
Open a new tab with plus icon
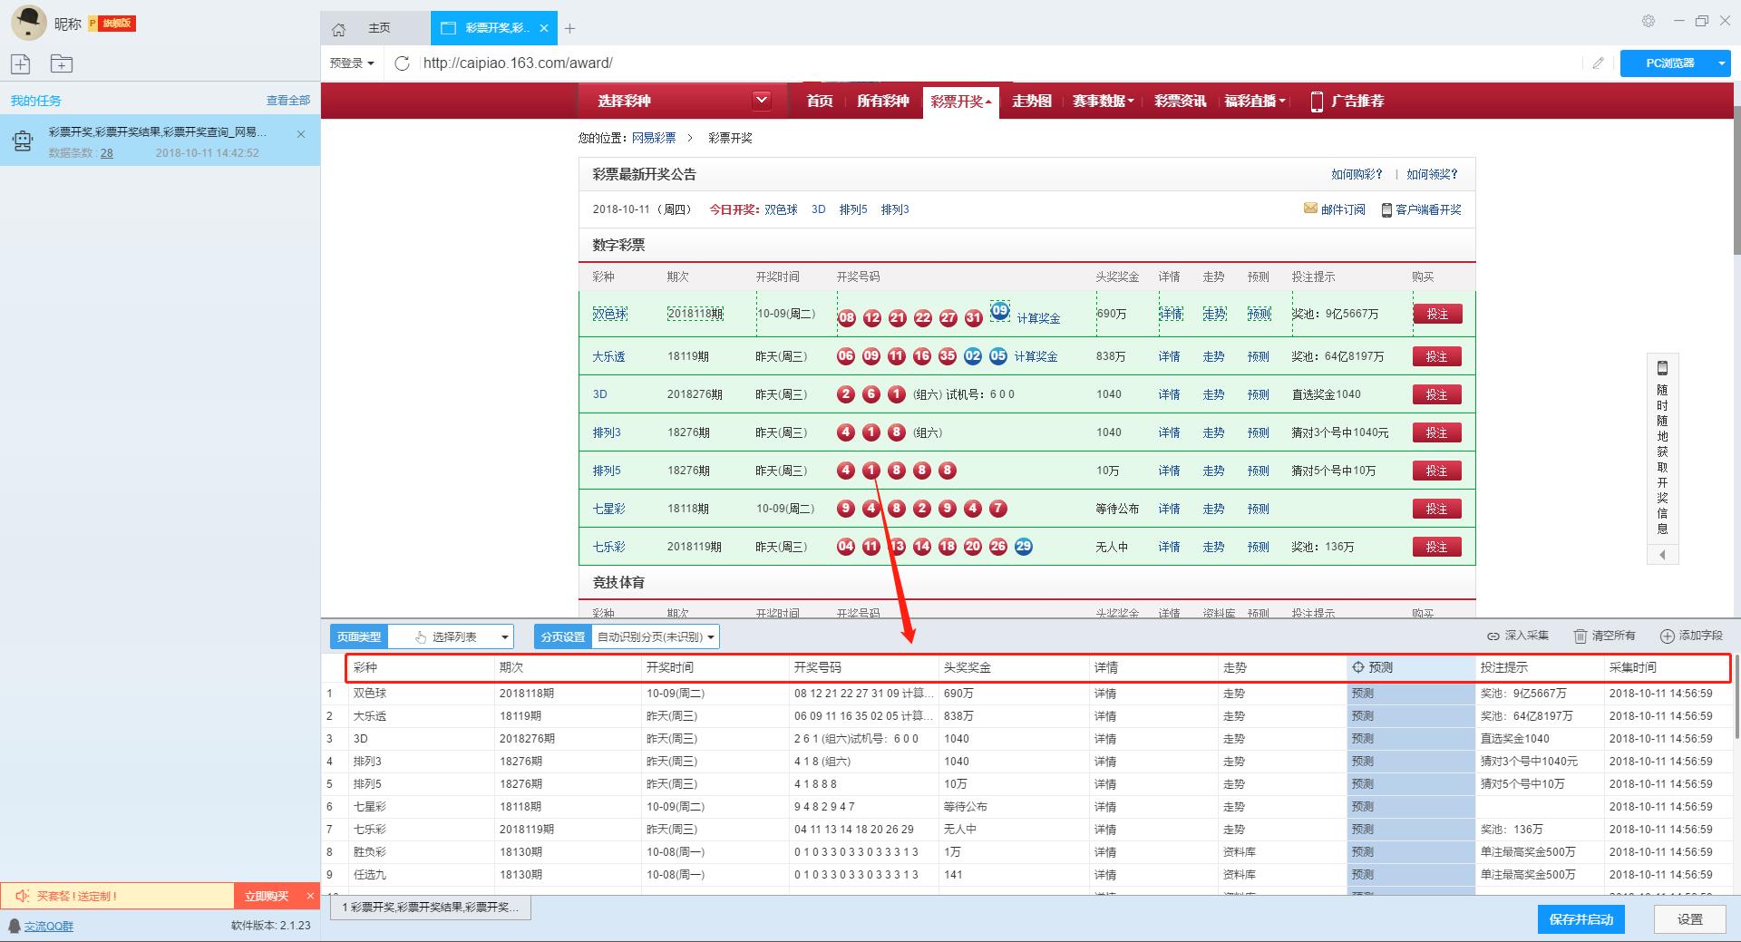[569, 28]
